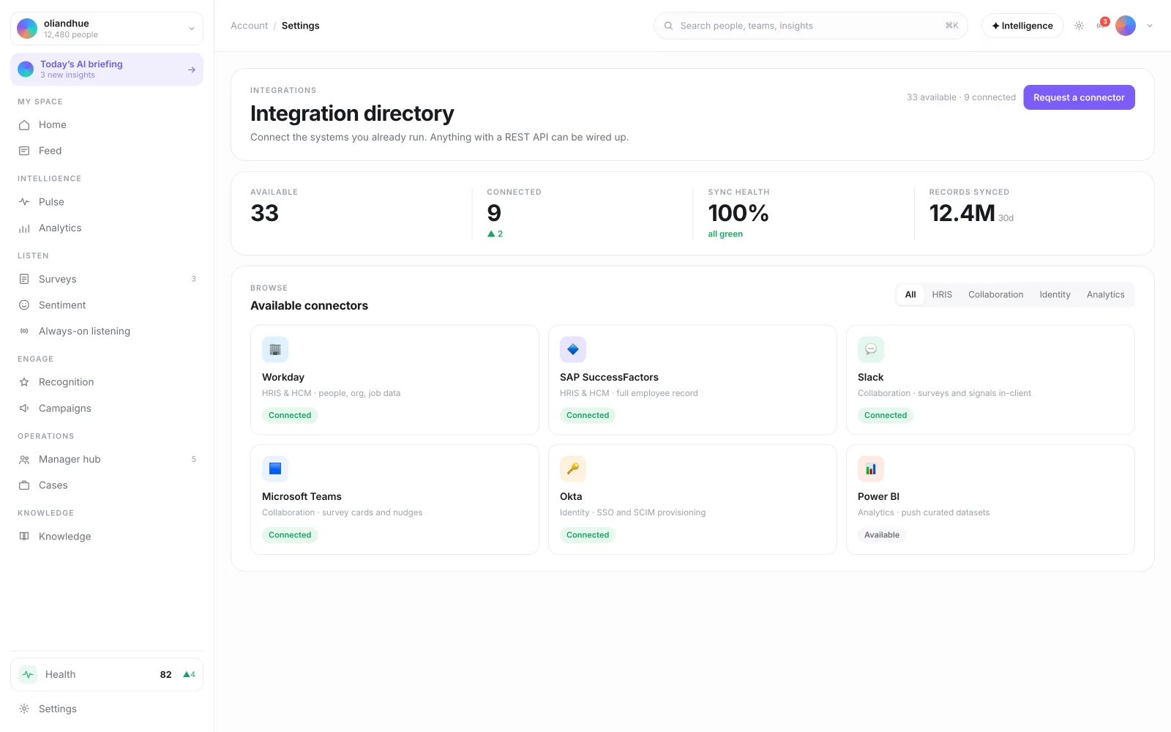Image resolution: width=1171 pixels, height=732 pixels.
Task: Click the SAP SuccessFactors diamond logo
Action: [573, 350]
